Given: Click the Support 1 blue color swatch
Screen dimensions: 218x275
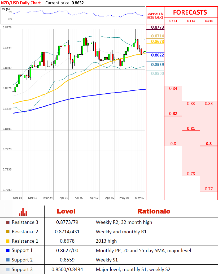Looking at the screenshot, I should [8, 250].
